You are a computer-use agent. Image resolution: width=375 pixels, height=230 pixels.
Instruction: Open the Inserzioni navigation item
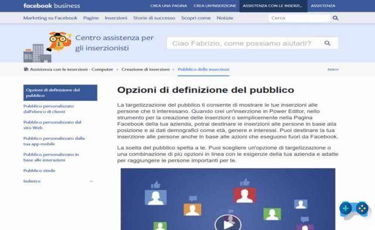tap(116, 18)
